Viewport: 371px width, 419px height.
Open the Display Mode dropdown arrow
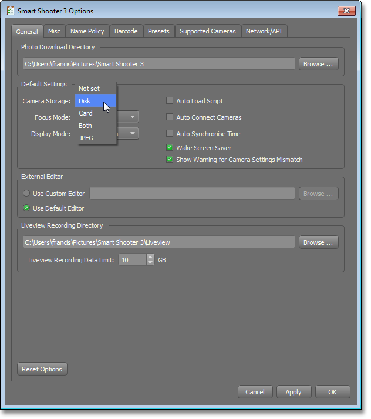[x=133, y=134]
